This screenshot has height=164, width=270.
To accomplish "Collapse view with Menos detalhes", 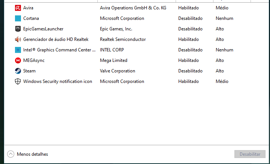I will pos(28,154).
